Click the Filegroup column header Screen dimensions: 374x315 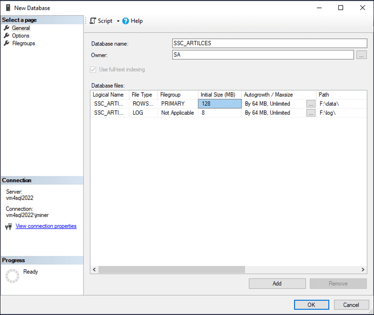(178, 95)
